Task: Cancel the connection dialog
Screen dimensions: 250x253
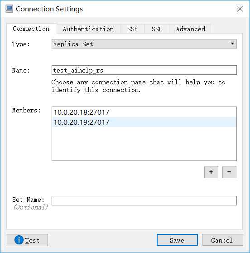Action: click(222, 240)
